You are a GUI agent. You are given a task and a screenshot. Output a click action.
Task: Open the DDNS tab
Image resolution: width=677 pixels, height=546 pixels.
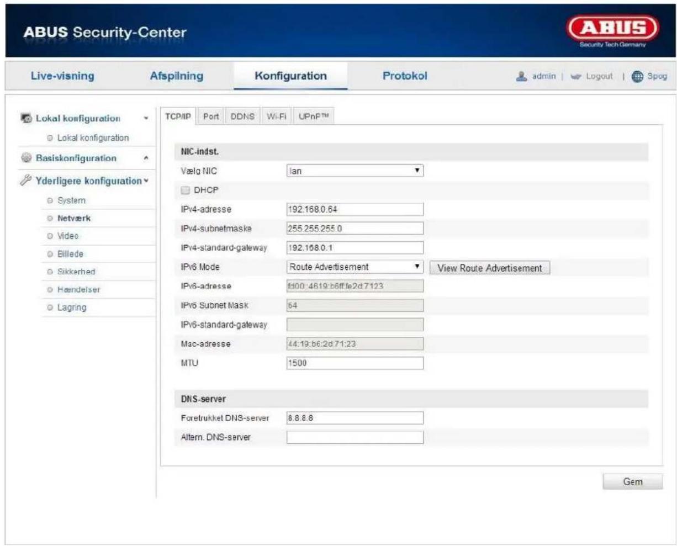click(x=243, y=116)
